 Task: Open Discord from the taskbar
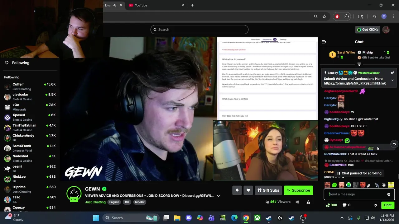[189, 218]
